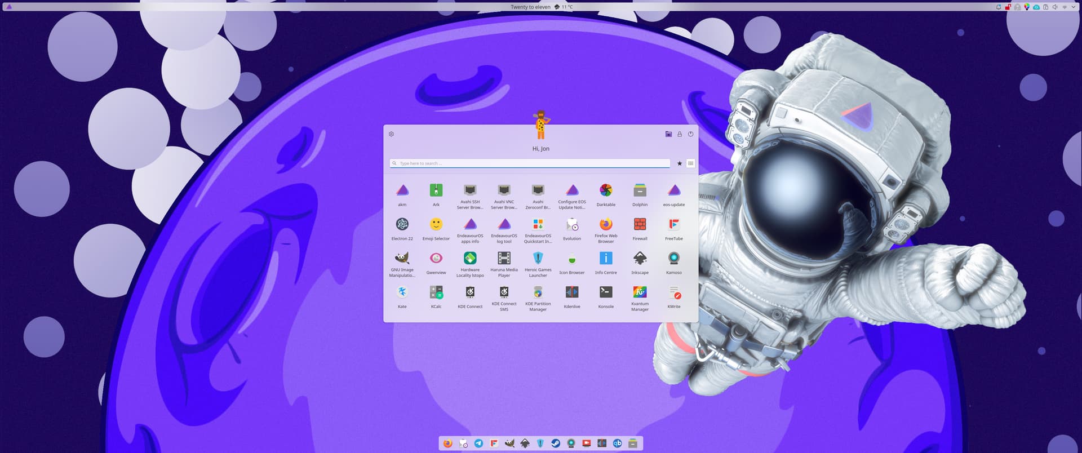This screenshot has width=1082, height=453.
Task: Open Avahi VNC Server Browser
Action: [504, 196]
